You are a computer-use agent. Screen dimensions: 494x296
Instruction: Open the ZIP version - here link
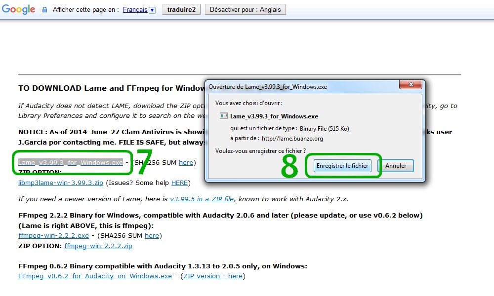(x=213, y=276)
